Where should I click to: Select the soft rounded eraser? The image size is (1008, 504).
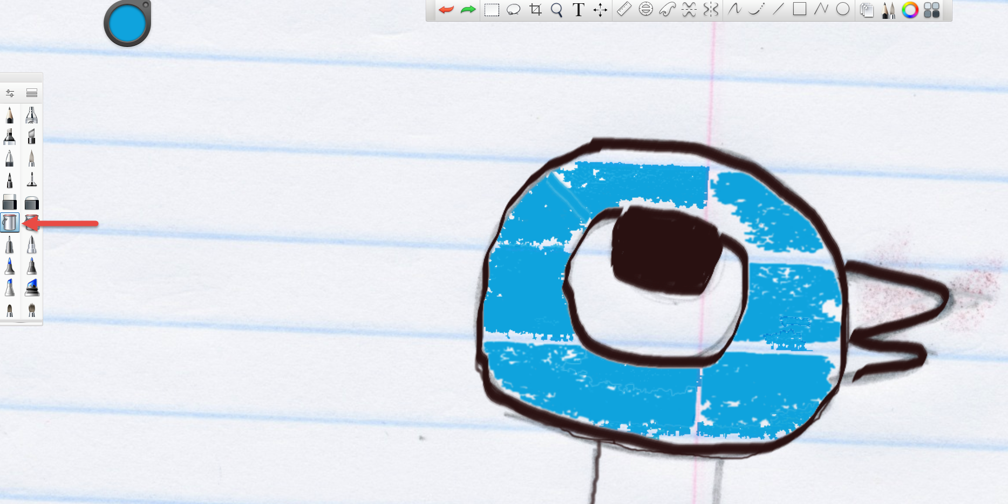pos(32,202)
